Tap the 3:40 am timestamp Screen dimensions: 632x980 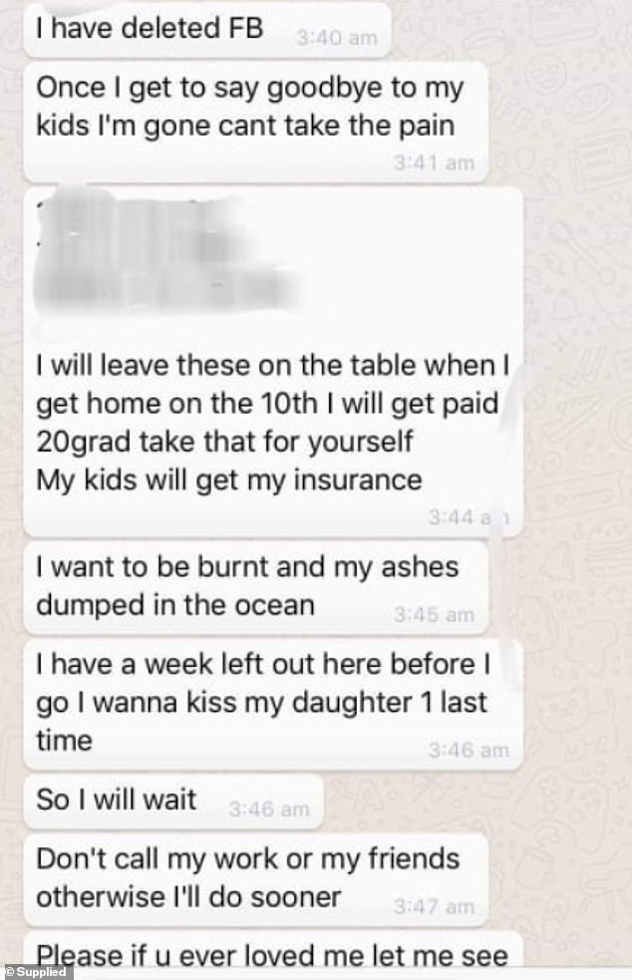pyautogui.click(x=336, y=38)
